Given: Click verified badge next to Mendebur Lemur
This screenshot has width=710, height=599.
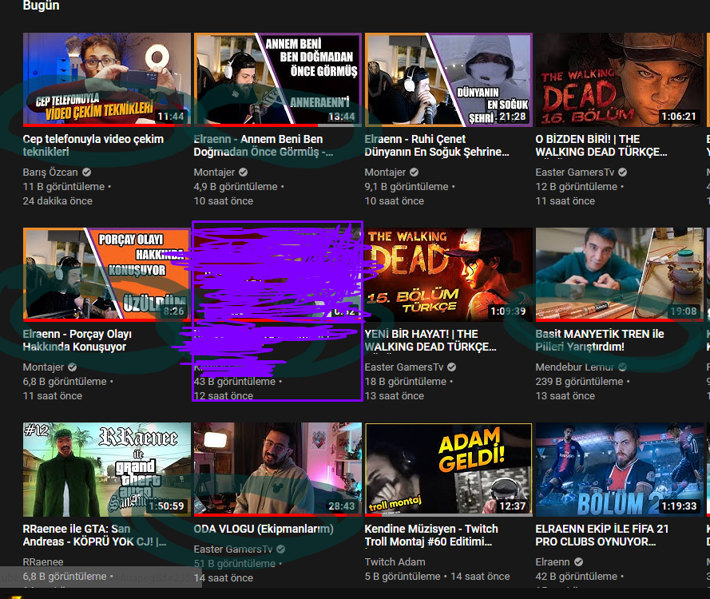Looking at the screenshot, I should click(x=623, y=367).
